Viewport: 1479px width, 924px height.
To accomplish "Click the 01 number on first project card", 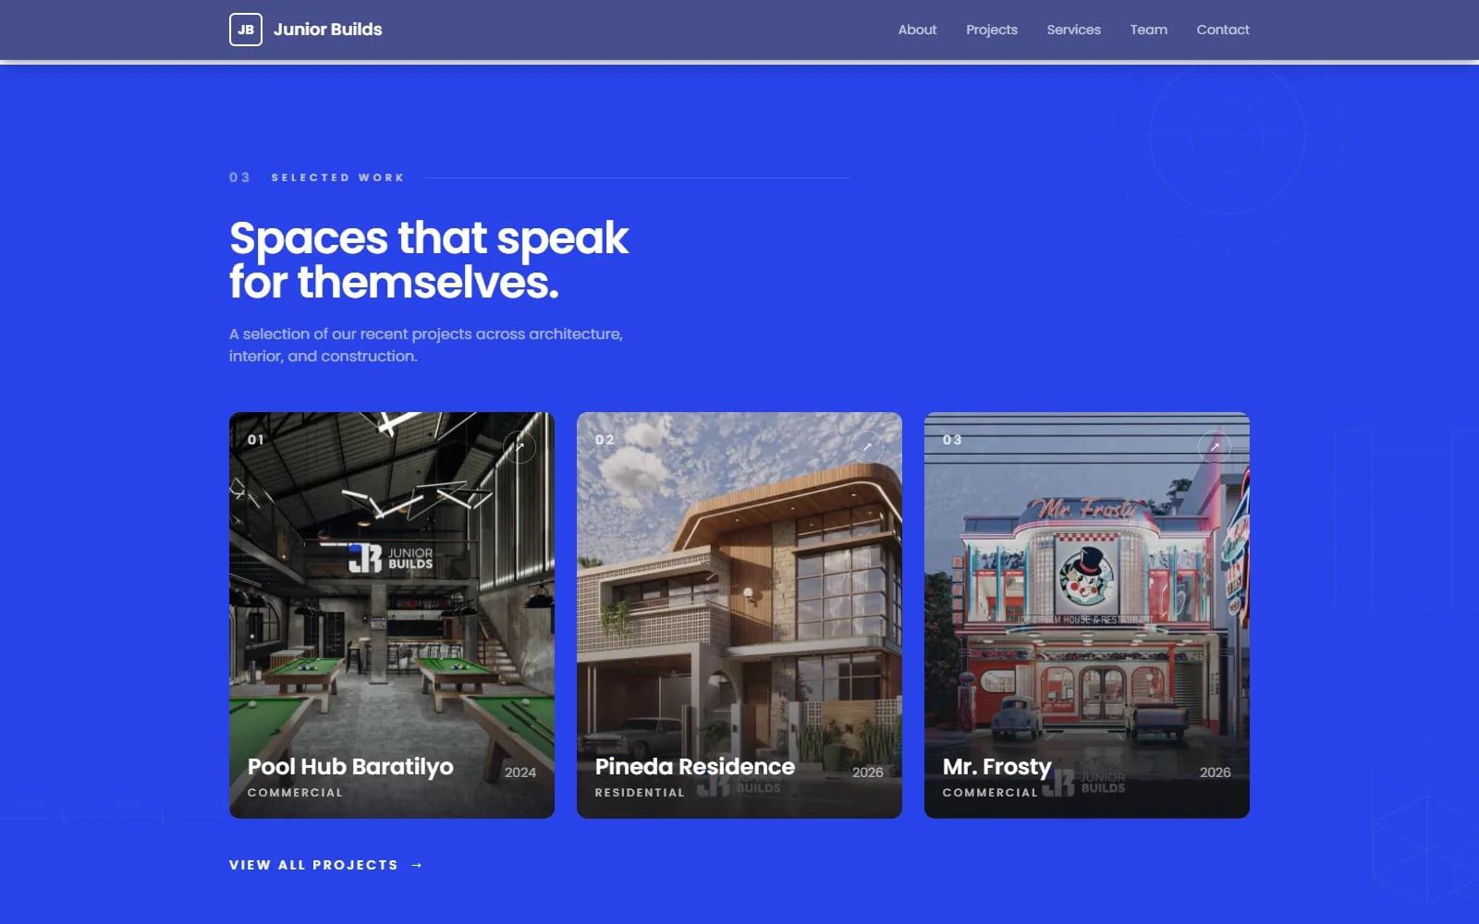I will pos(256,440).
